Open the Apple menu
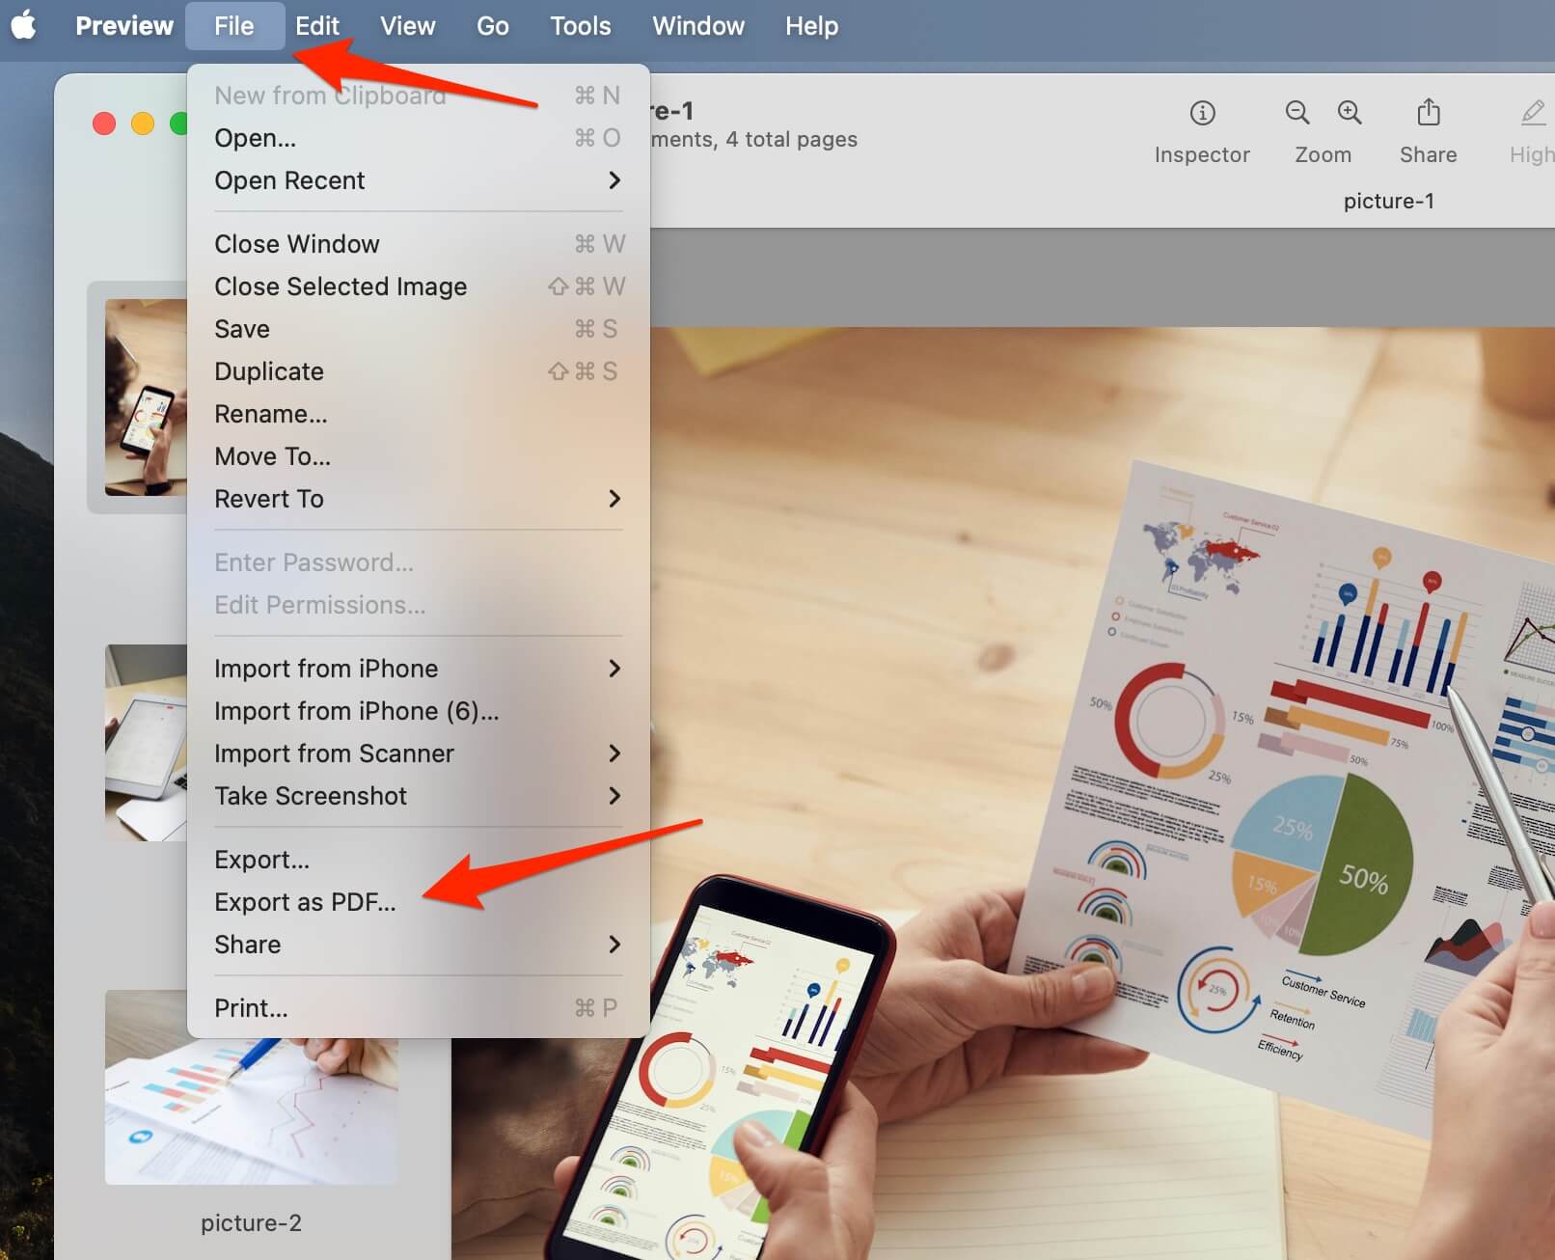1555x1260 pixels. pos(24,25)
